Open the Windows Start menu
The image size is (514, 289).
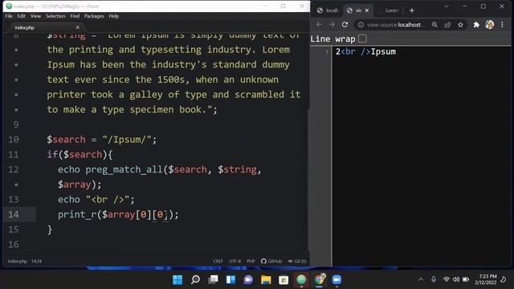coord(177,280)
